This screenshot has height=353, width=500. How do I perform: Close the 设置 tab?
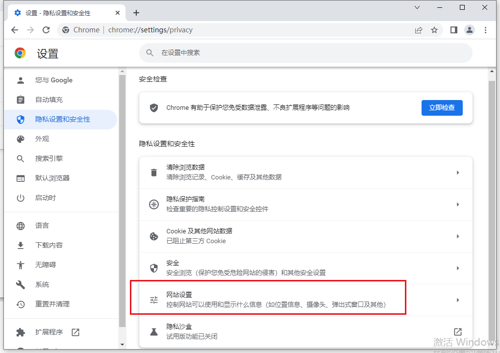point(118,13)
